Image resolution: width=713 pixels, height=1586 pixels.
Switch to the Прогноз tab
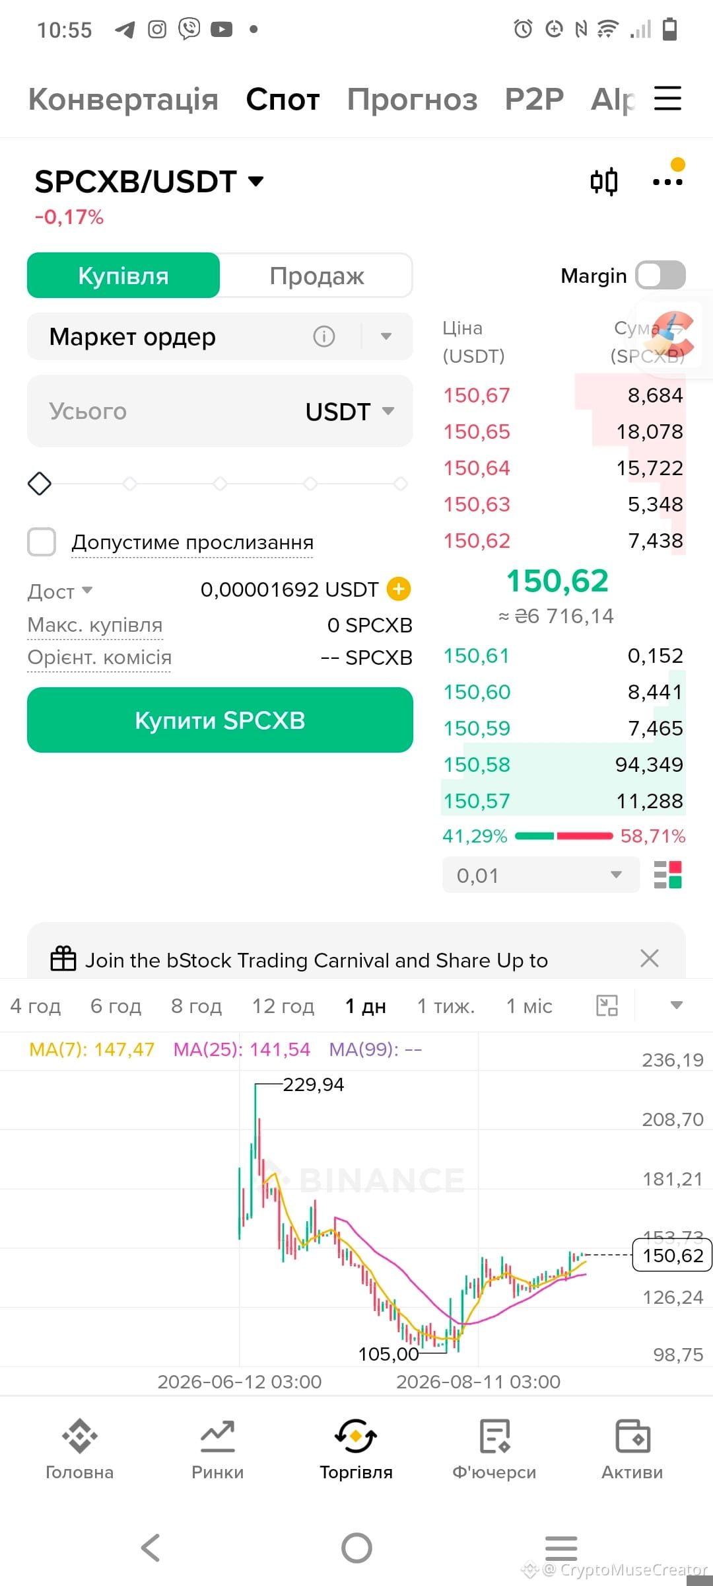coord(412,99)
